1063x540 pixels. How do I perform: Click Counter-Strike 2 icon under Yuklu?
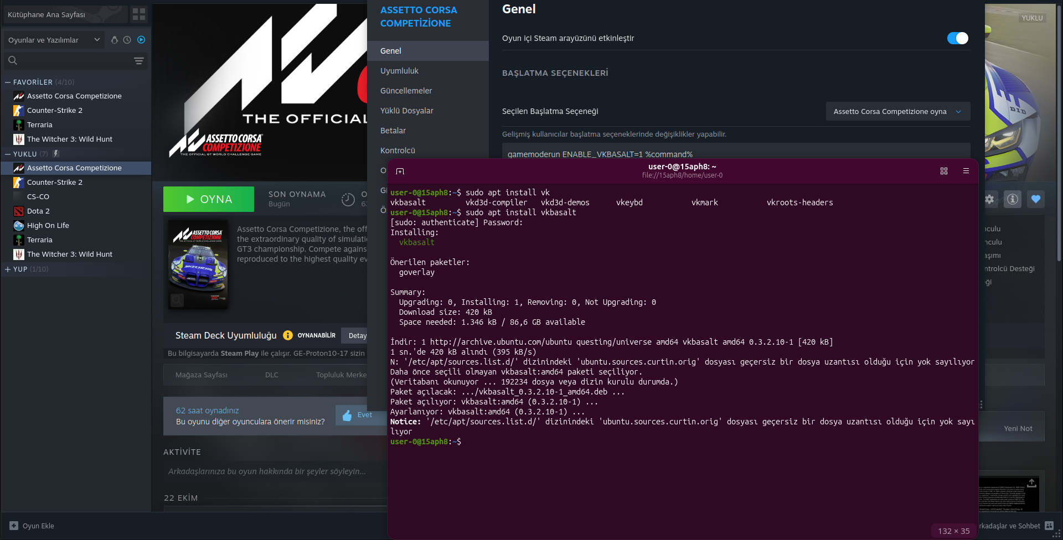pos(19,183)
